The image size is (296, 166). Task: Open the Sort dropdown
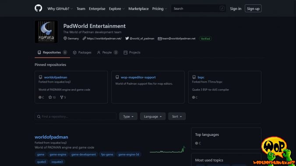(x=177, y=117)
